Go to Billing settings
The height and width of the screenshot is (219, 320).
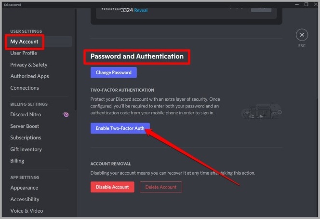(17, 161)
